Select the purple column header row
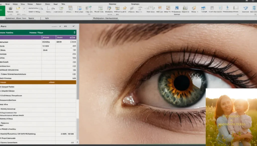 click(38, 37)
